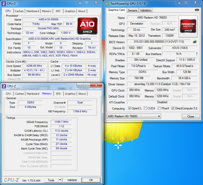Click the Shaders value 384 Unified
203x185 pixels.
(x=141, y=60)
